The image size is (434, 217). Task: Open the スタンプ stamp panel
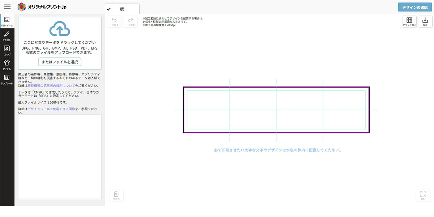coord(7,50)
